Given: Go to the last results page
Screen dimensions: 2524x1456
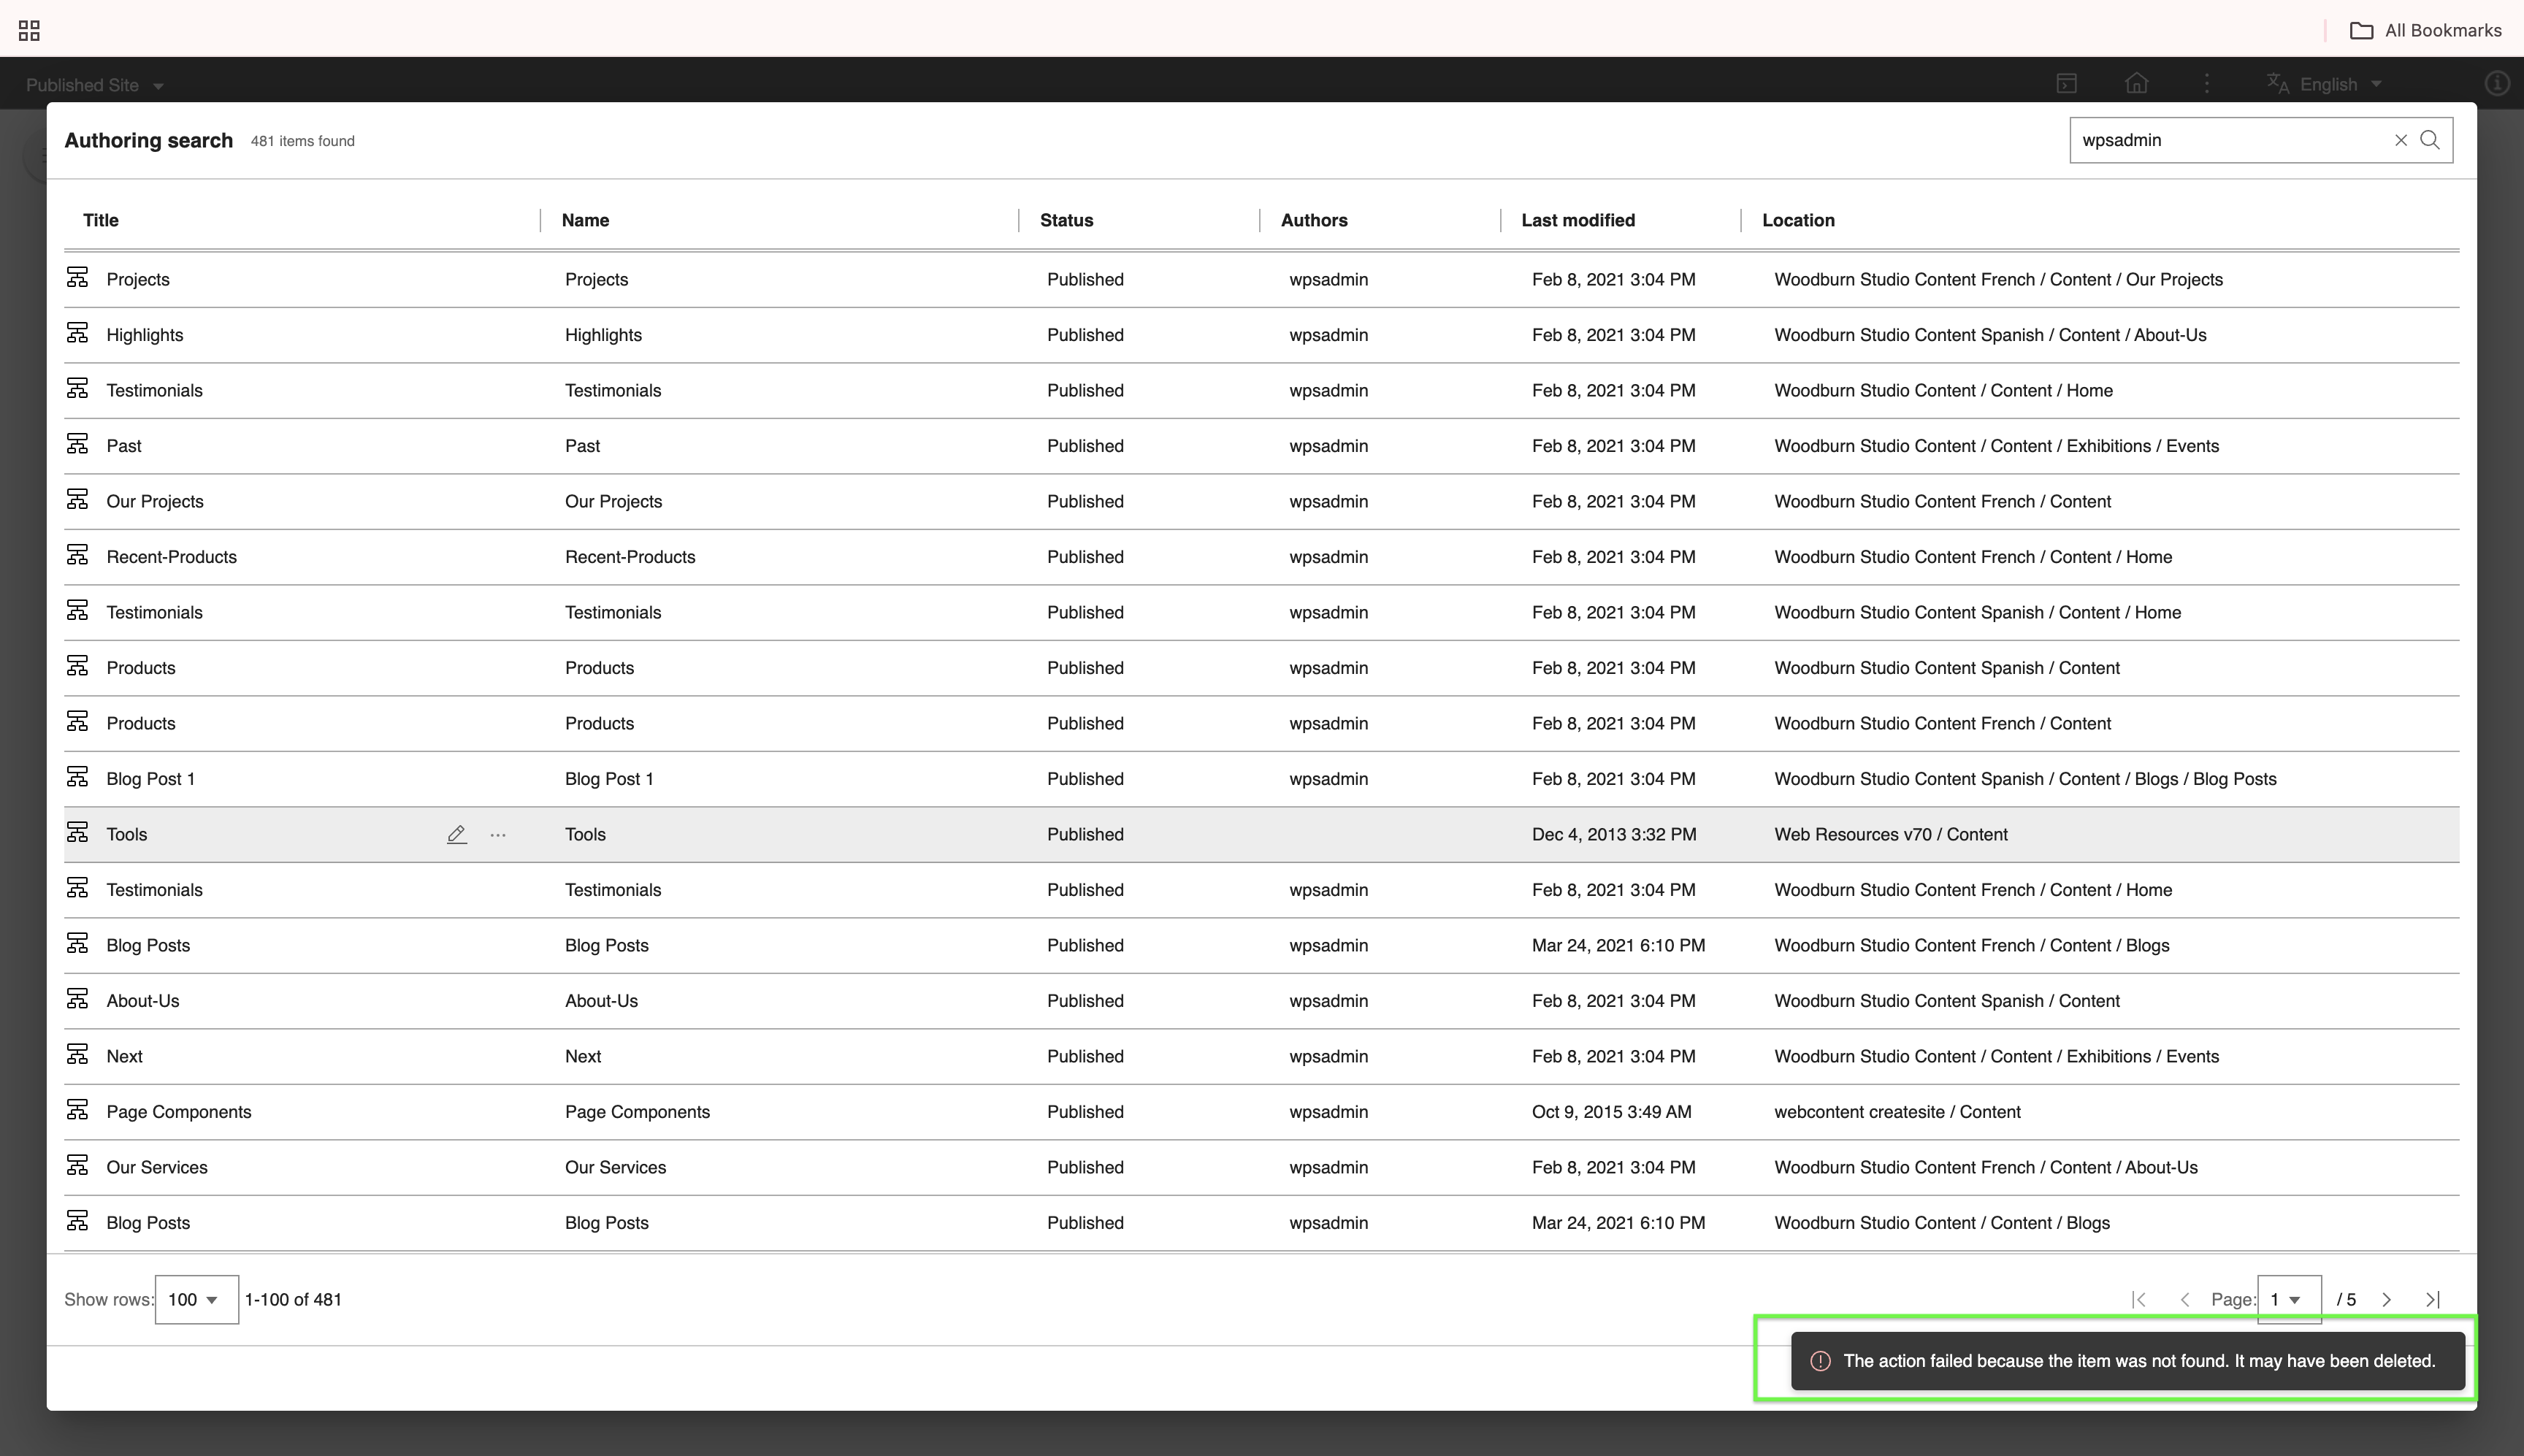Looking at the screenshot, I should [2432, 1299].
